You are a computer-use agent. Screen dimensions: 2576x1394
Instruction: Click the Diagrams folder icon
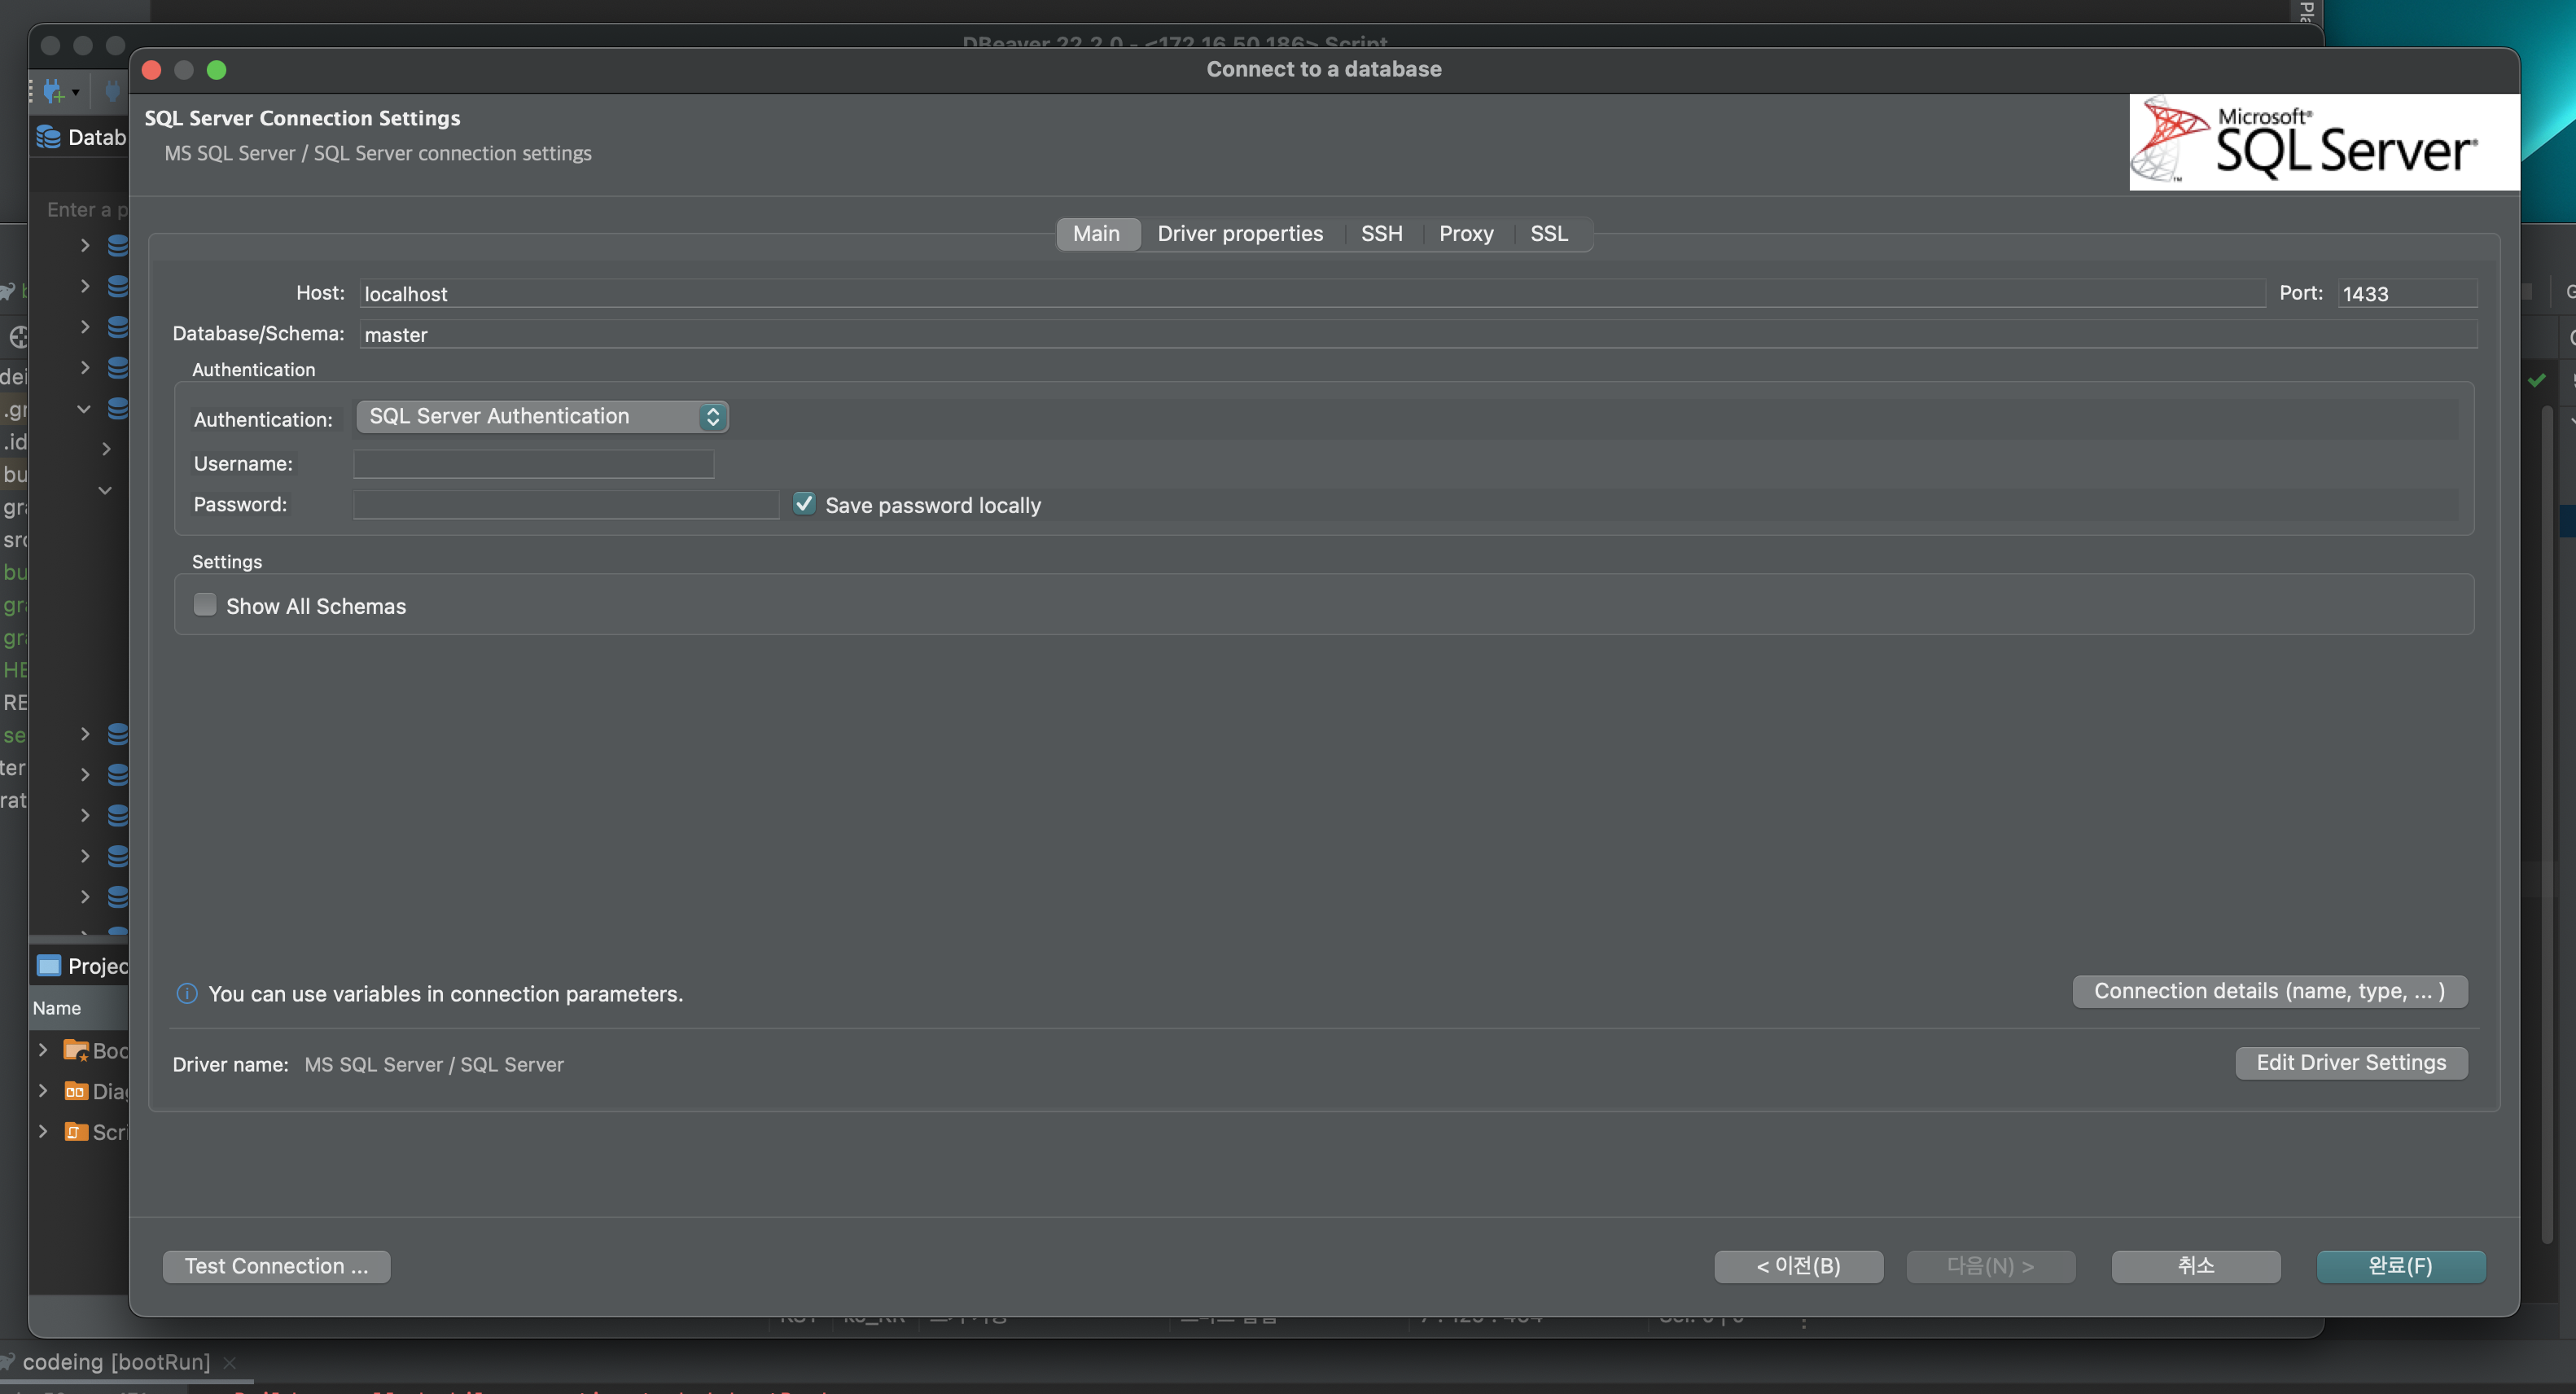click(76, 1091)
